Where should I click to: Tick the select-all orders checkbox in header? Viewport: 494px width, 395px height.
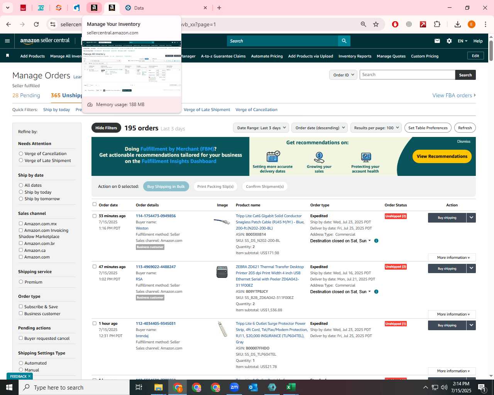coord(95,204)
